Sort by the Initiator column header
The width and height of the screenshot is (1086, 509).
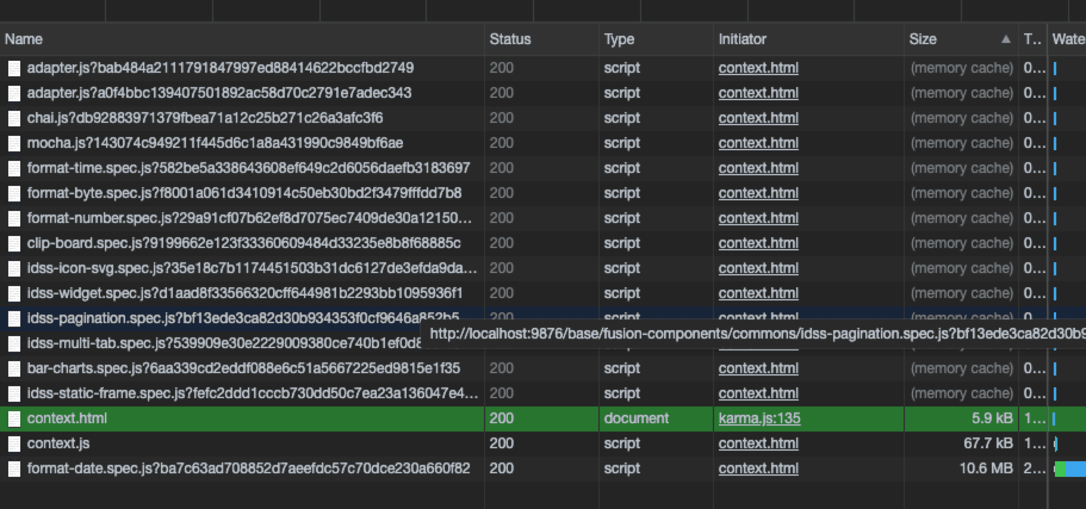808,39
